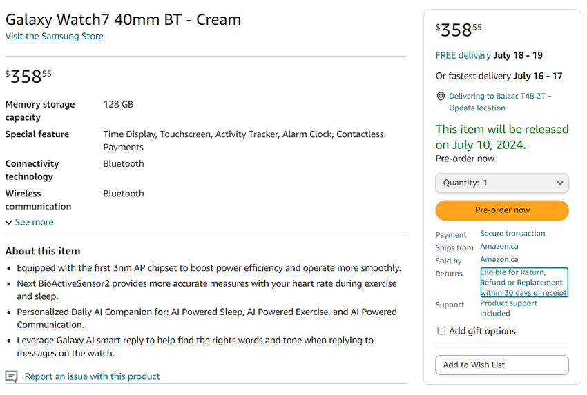Click the Pre-order now button

pos(502,210)
